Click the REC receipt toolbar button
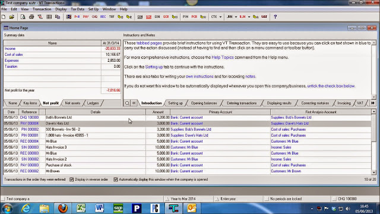Viewport: 380px width, 214px height. pos(103,17)
